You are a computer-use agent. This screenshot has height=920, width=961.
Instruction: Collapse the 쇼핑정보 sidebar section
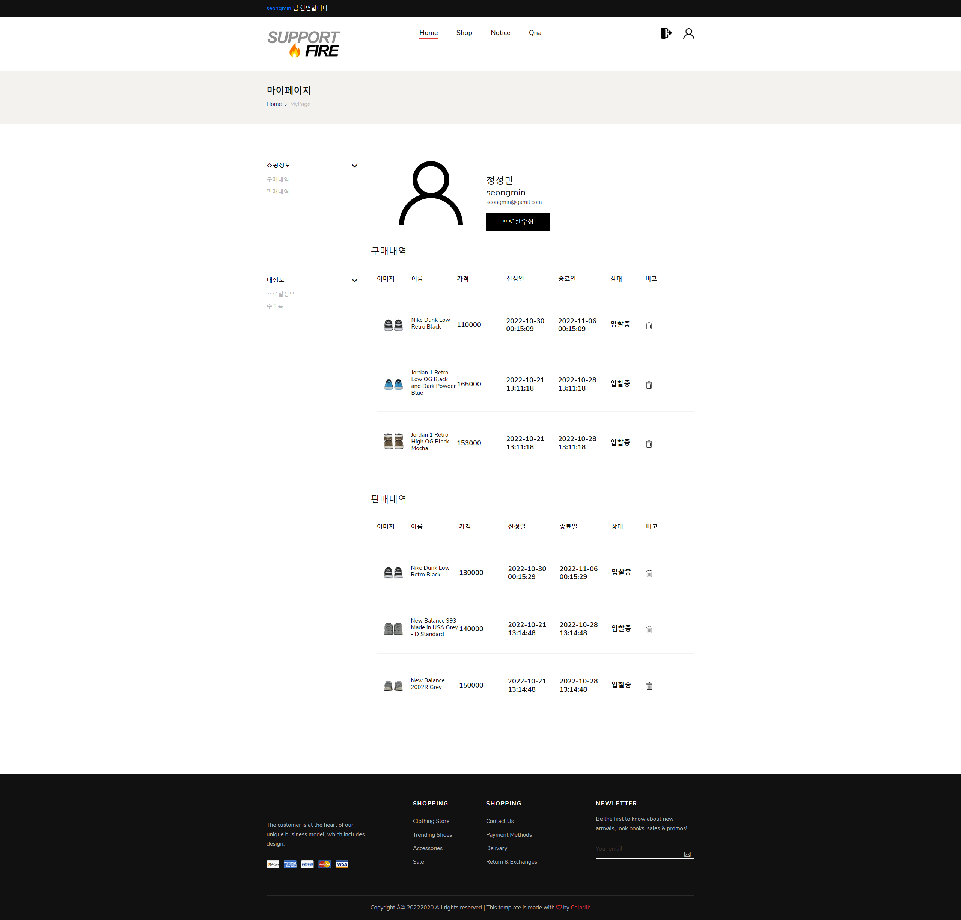click(354, 166)
